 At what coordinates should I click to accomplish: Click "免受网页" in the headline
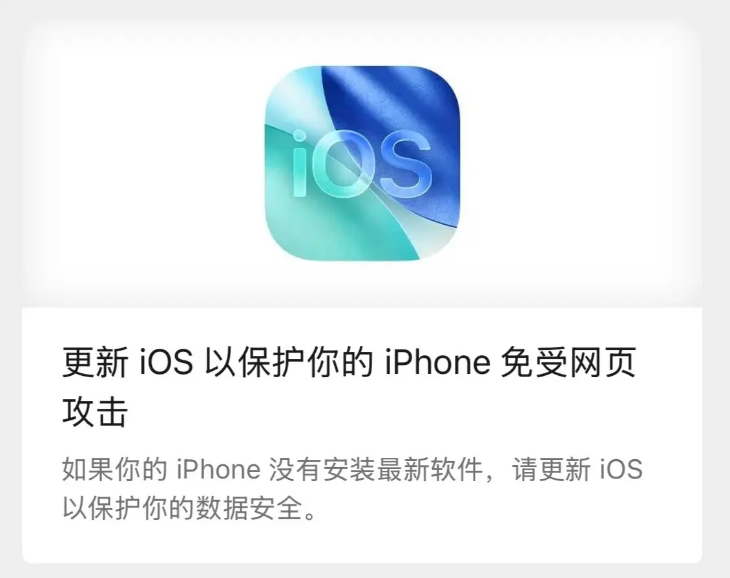pyautogui.click(x=568, y=362)
